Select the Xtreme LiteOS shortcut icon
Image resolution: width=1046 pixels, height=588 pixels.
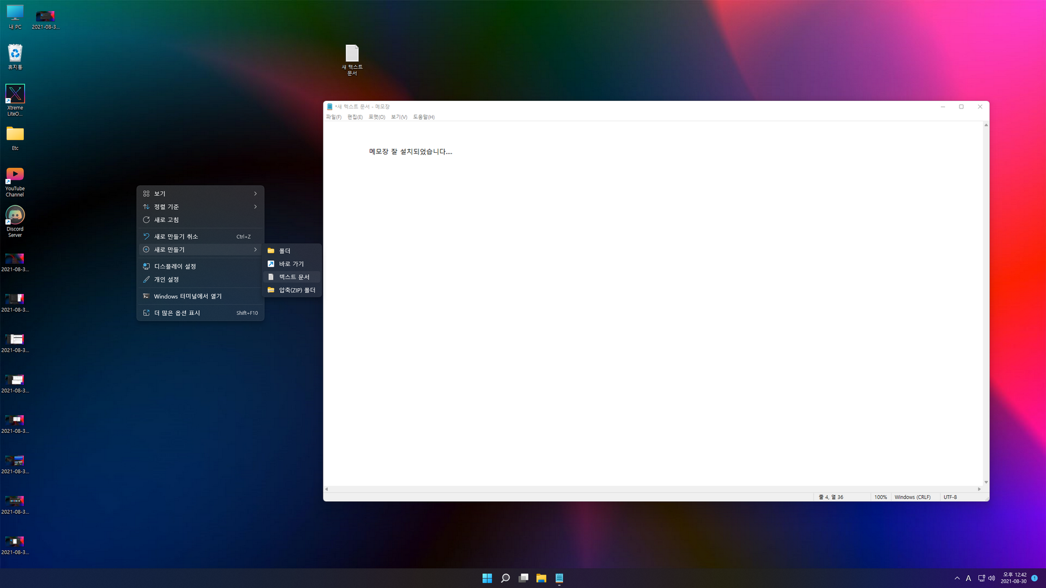tap(15, 100)
